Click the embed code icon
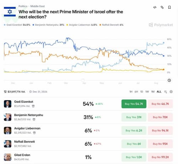178x164 pixels. click(155, 7)
